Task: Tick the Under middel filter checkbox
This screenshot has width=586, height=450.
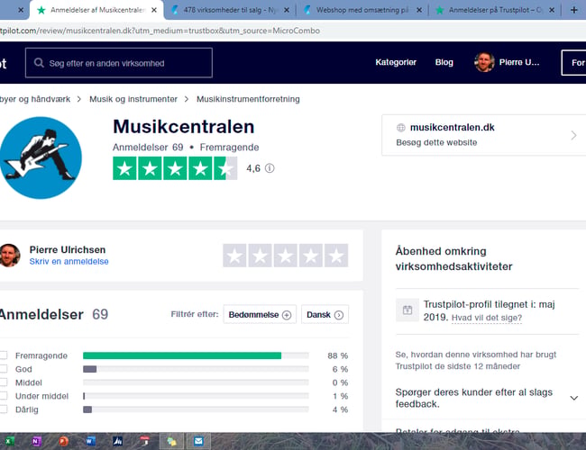Action: (4, 395)
